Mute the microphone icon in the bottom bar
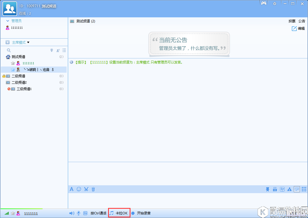Image resolution: width=308 pixels, height=218 pixels. coord(79,213)
